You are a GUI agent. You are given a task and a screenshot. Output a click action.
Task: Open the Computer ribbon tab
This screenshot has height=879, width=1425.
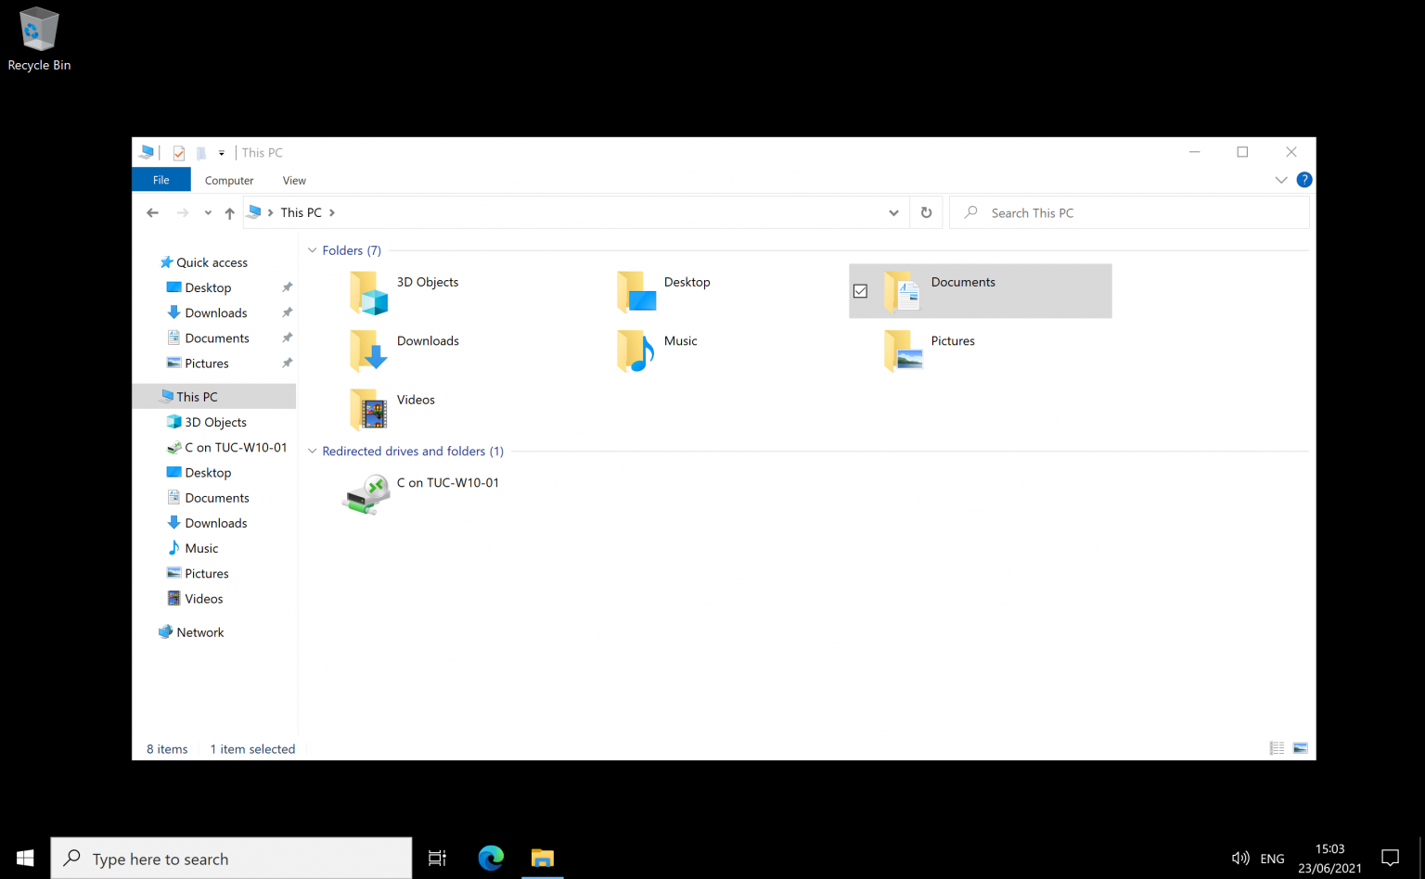coord(228,180)
